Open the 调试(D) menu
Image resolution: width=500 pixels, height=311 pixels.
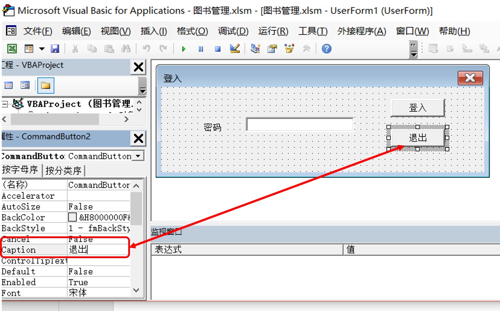click(x=233, y=31)
